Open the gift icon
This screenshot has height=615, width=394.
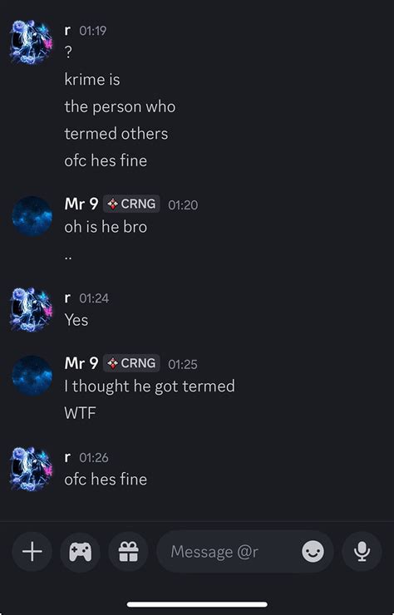pos(128,552)
